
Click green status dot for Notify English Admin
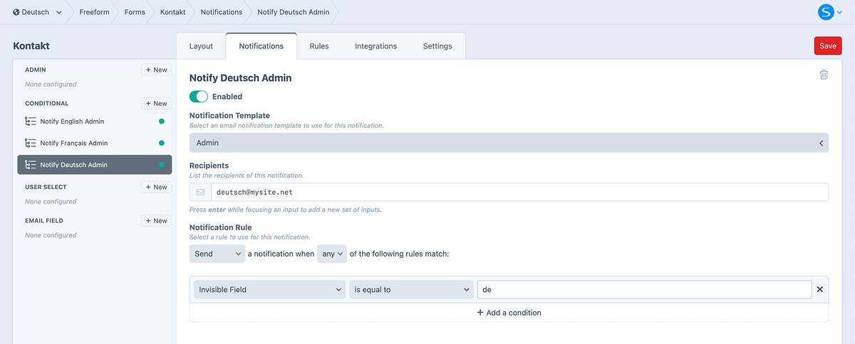[162, 122]
